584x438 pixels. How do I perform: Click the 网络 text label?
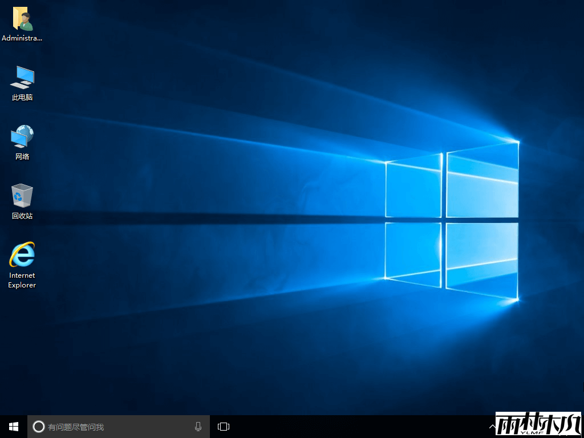tap(22, 157)
